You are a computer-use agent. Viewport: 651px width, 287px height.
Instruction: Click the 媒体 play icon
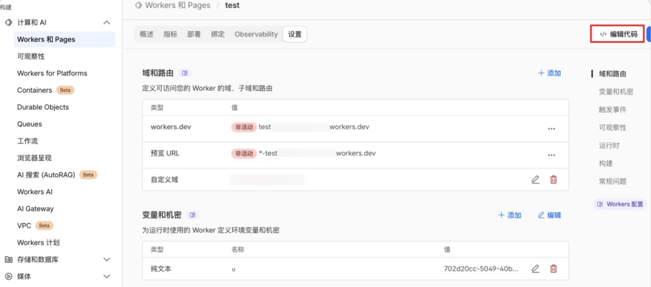(x=9, y=277)
